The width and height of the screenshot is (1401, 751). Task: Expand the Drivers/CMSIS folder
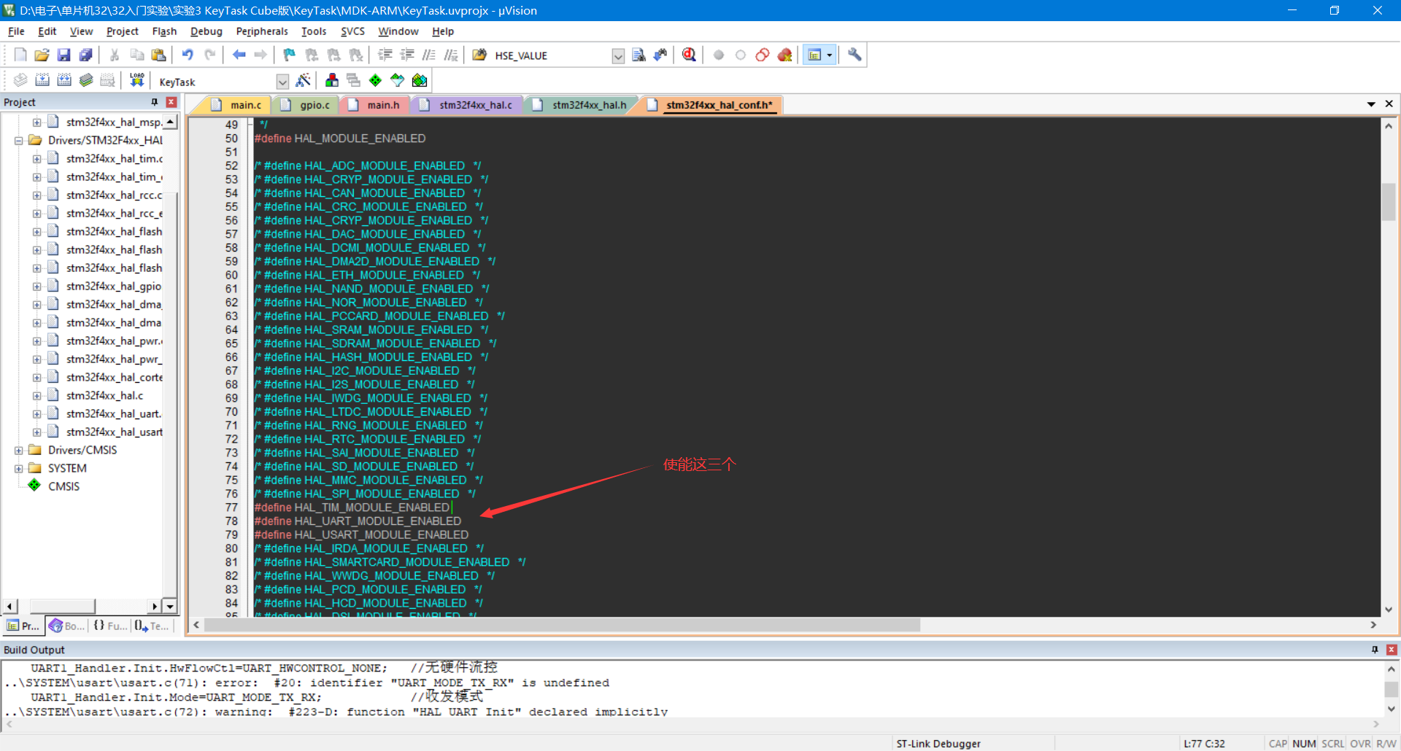point(18,450)
